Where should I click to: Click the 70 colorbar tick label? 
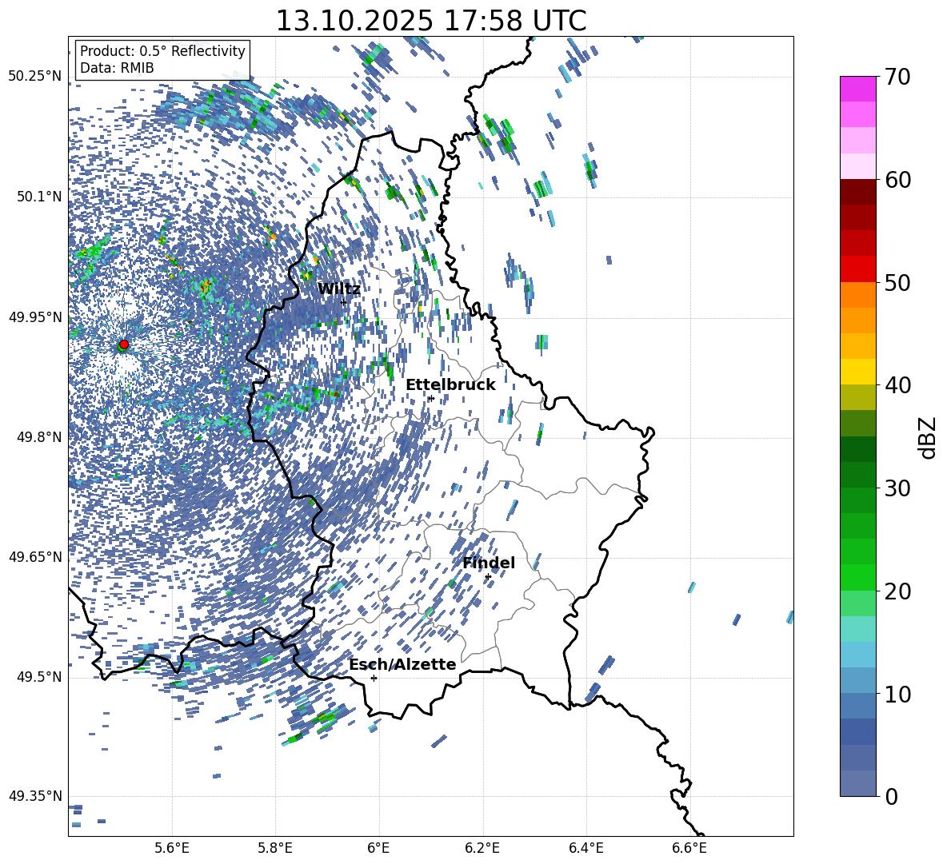897,78
